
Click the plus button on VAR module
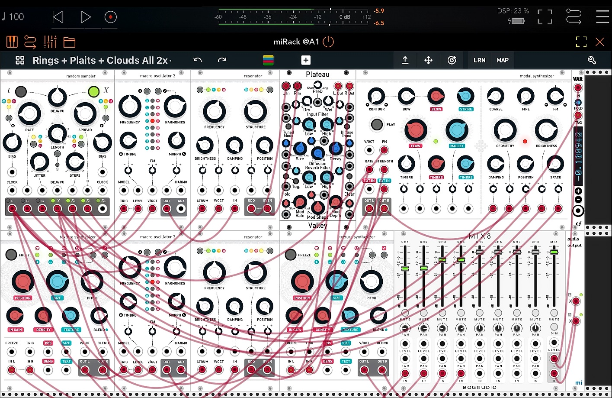pos(578,191)
